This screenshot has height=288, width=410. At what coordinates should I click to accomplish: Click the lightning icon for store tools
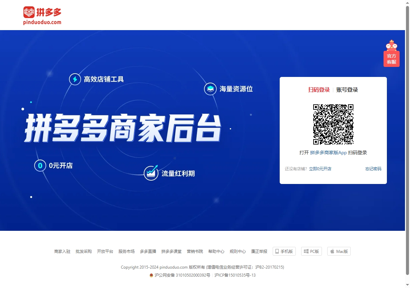point(75,79)
